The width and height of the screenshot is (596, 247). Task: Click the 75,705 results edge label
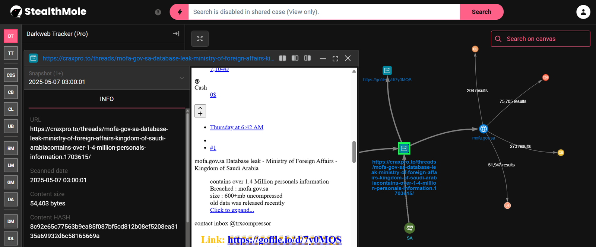(x=513, y=101)
